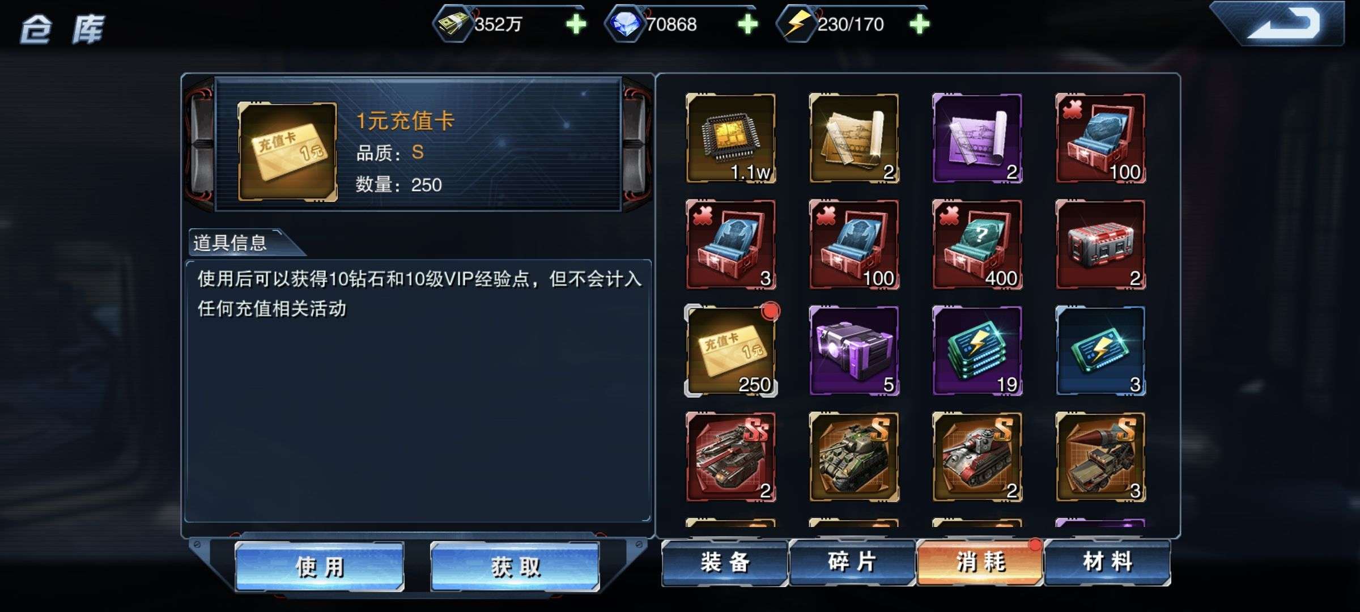The height and width of the screenshot is (612, 1360).
Task: Select the blue single energy card item
Action: pos(1100,351)
